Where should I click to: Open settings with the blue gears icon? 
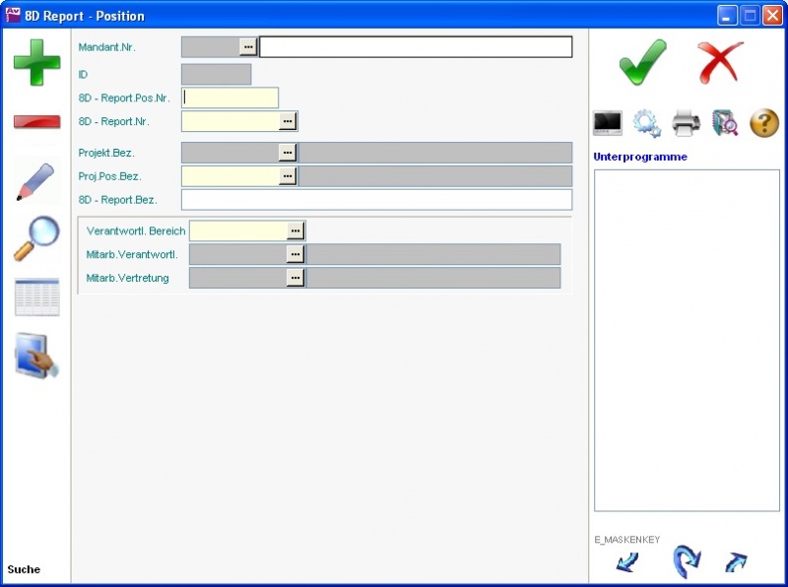[x=646, y=123]
